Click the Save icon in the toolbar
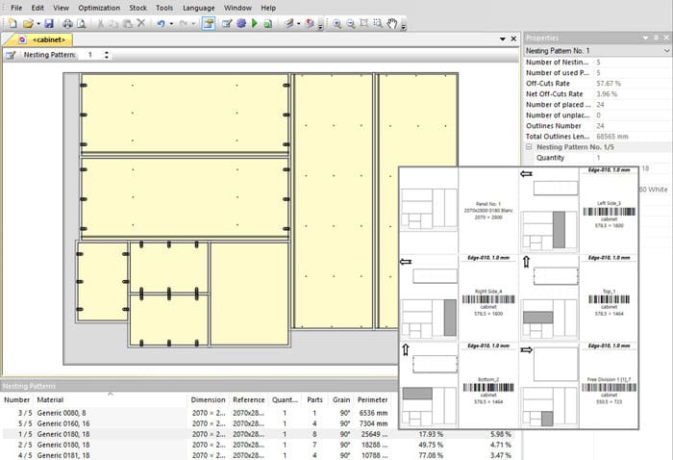This screenshot has height=460, width=673. pos(51,22)
